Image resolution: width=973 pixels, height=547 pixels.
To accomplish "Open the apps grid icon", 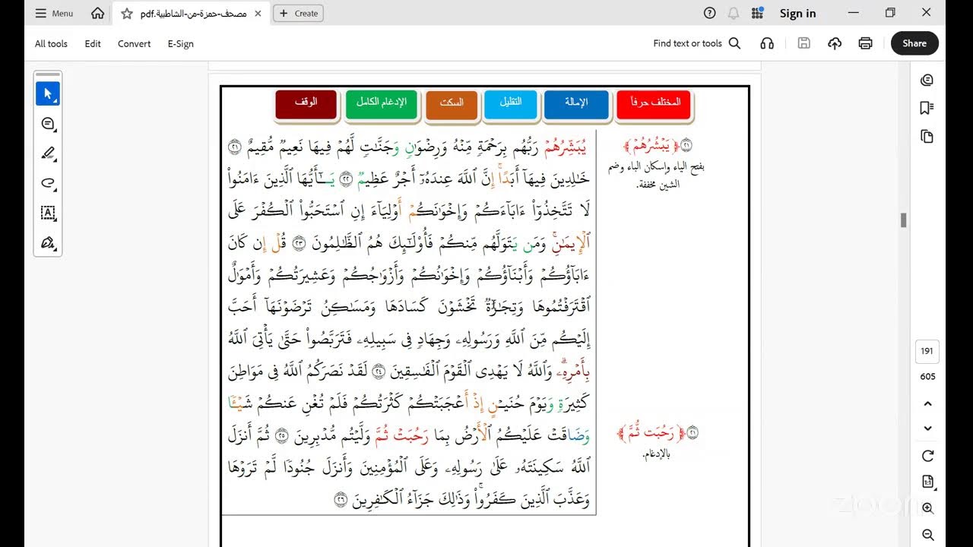I will point(757,13).
